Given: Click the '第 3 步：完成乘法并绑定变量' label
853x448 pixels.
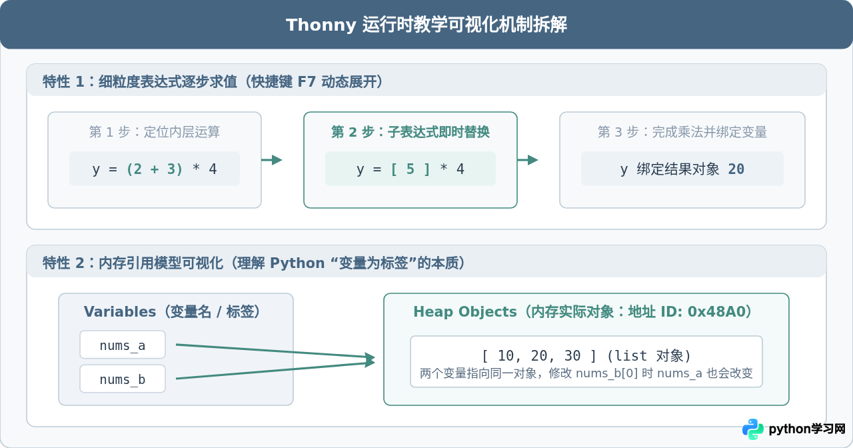Looking at the screenshot, I should pyautogui.click(x=682, y=132).
